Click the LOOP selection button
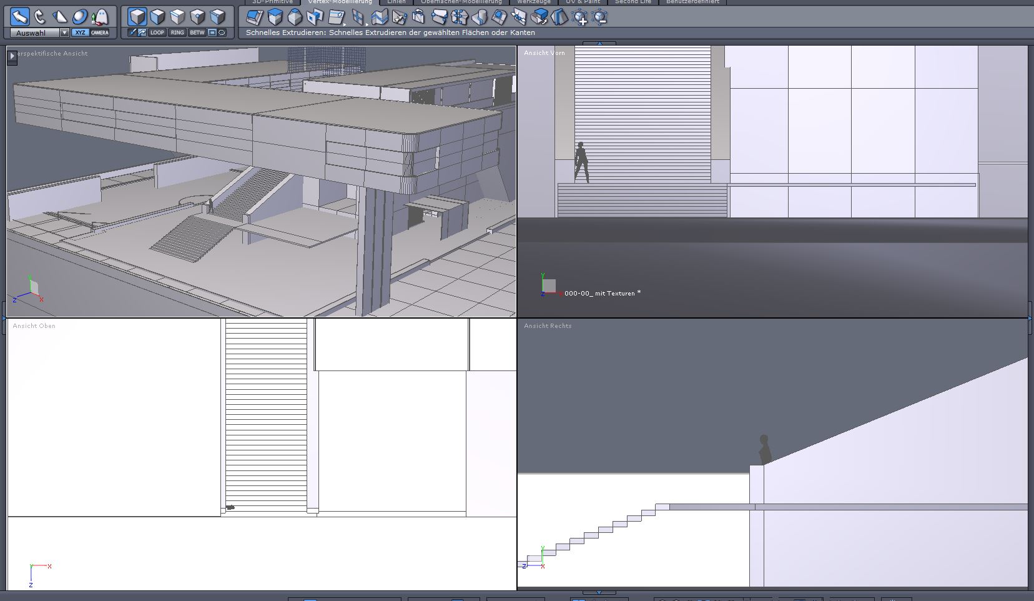Viewport: 1034px width, 601px height. coord(157,32)
